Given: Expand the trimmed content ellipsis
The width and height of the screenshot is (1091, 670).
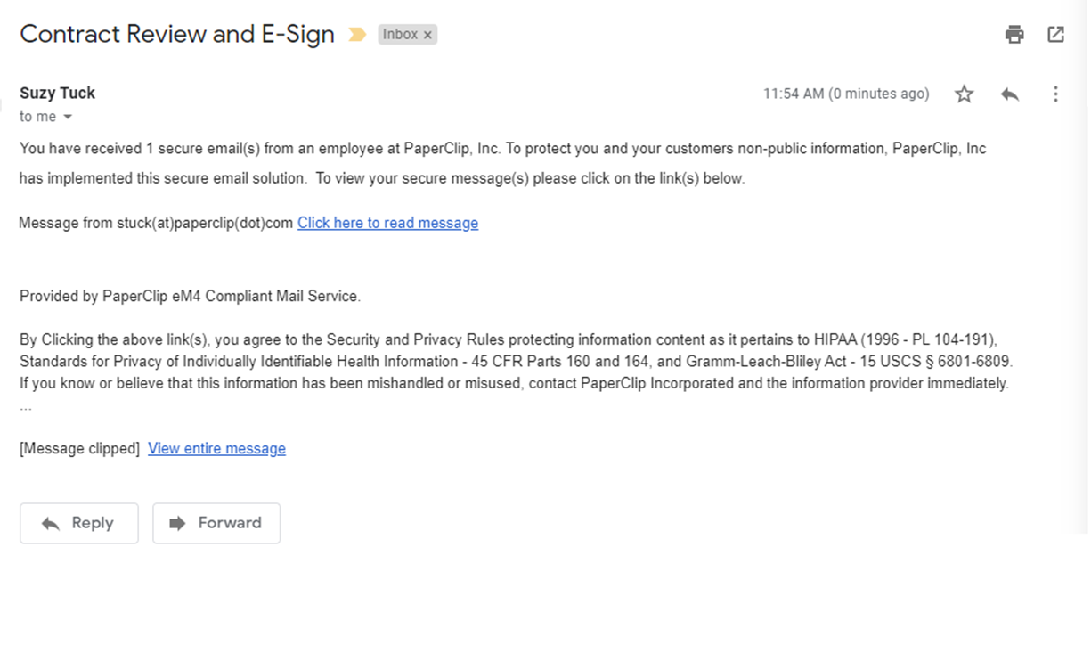Looking at the screenshot, I should click(x=26, y=407).
